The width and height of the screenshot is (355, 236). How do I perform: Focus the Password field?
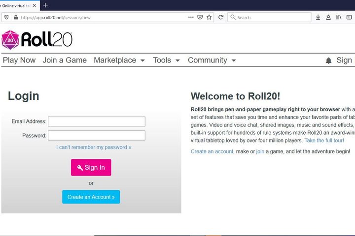tap(97, 136)
